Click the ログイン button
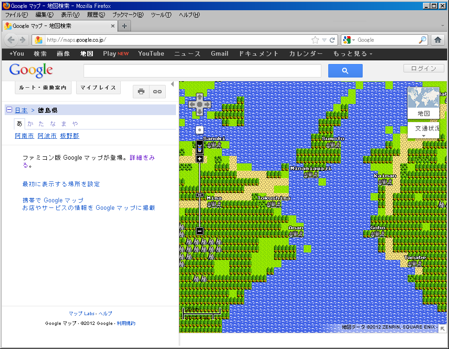Screen dimensions: 449x349 tap(423, 68)
